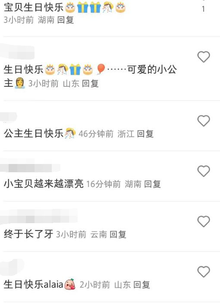Screen dimensions: 220x303
Task: Select the comment text 小宝贝越来越漂亮
Action: (44, 184)
